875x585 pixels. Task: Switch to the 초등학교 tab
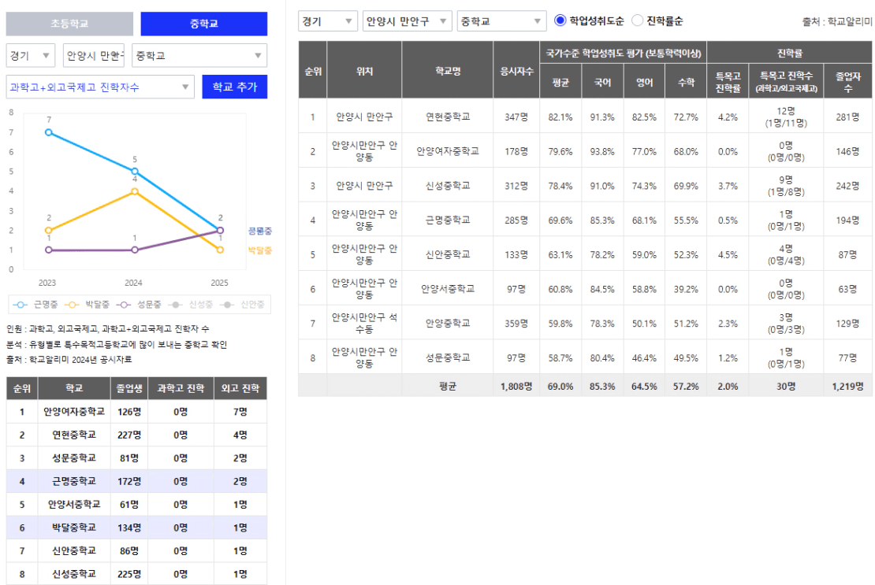click(69, 24)
